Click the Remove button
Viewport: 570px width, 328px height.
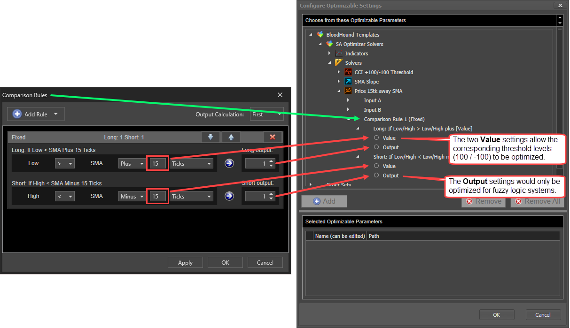(x=484, y=201)
